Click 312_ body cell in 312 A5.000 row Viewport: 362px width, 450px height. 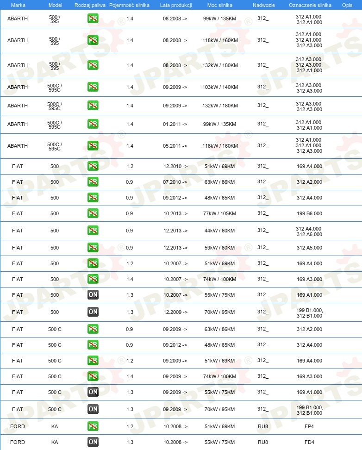click(x=262, y=247)
